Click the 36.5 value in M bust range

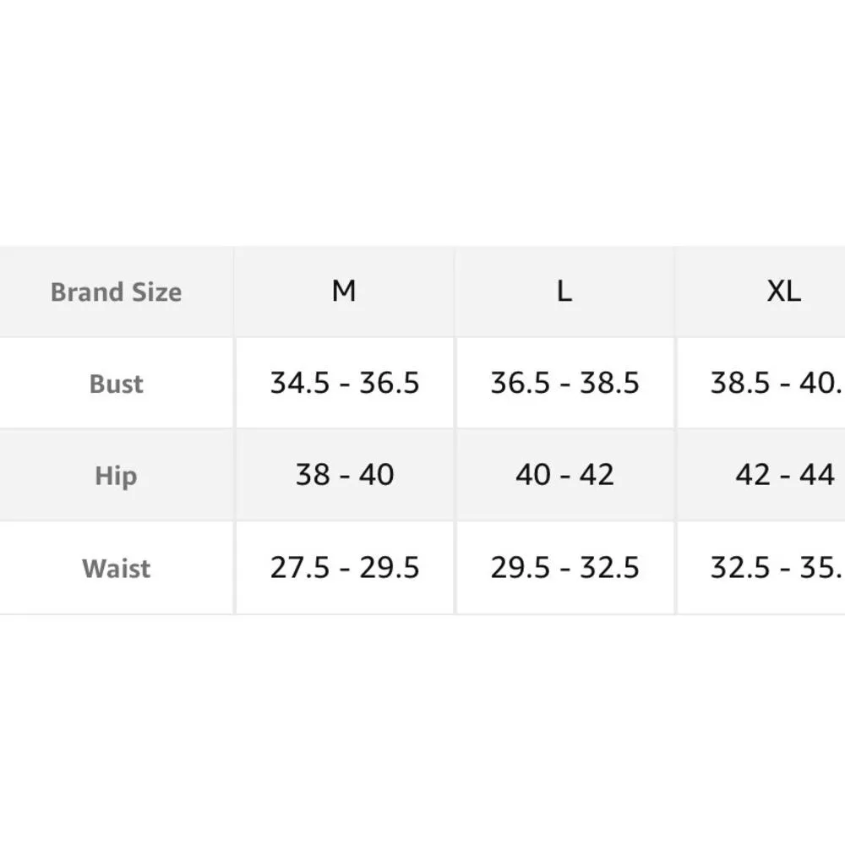[390, 384]
